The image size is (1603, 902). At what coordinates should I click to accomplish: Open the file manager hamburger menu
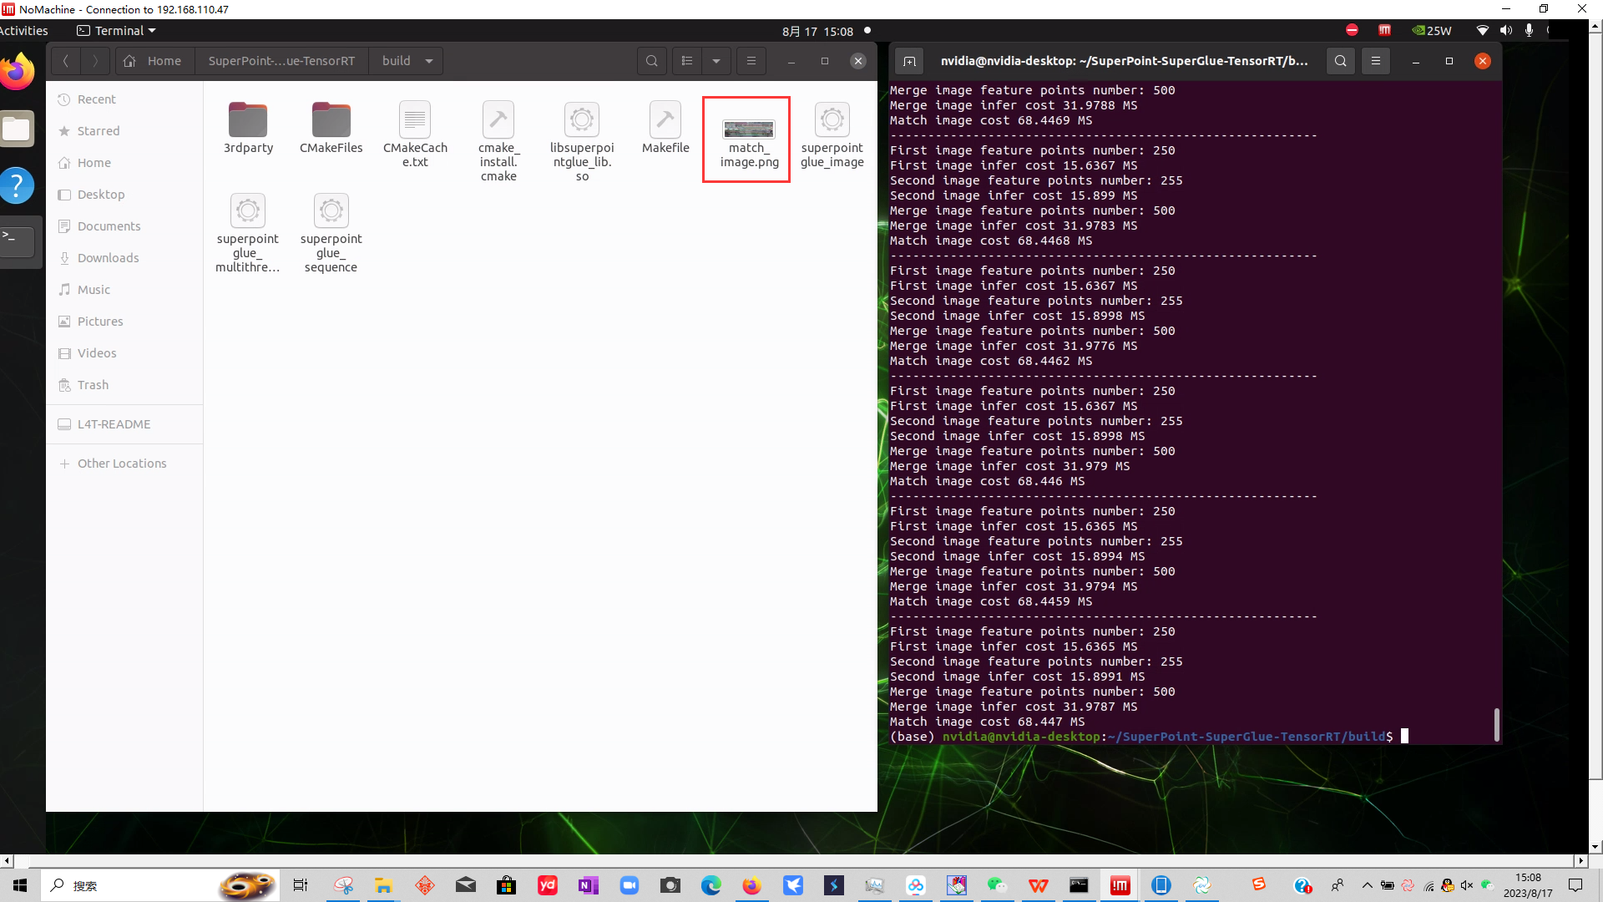point(751,61)
